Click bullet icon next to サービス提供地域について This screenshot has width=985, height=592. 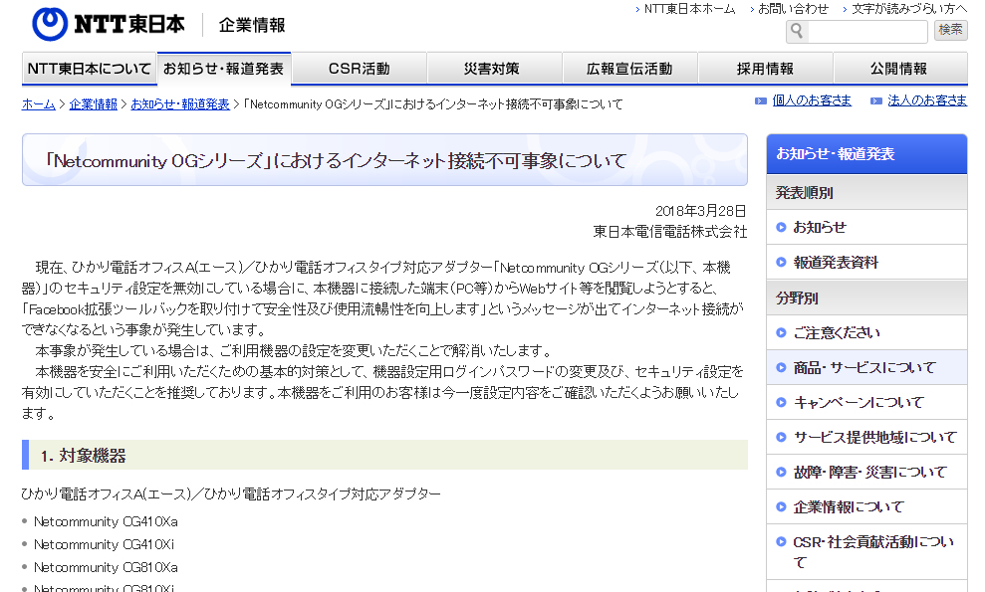coord(781,437)
